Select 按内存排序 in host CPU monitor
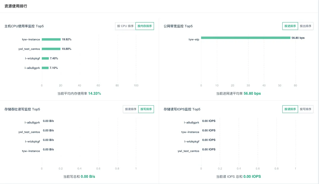 point(145,26)
